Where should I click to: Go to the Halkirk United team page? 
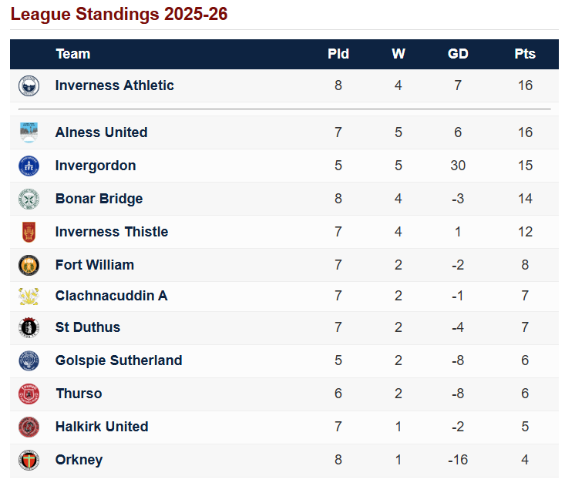[x=102, y=427]
